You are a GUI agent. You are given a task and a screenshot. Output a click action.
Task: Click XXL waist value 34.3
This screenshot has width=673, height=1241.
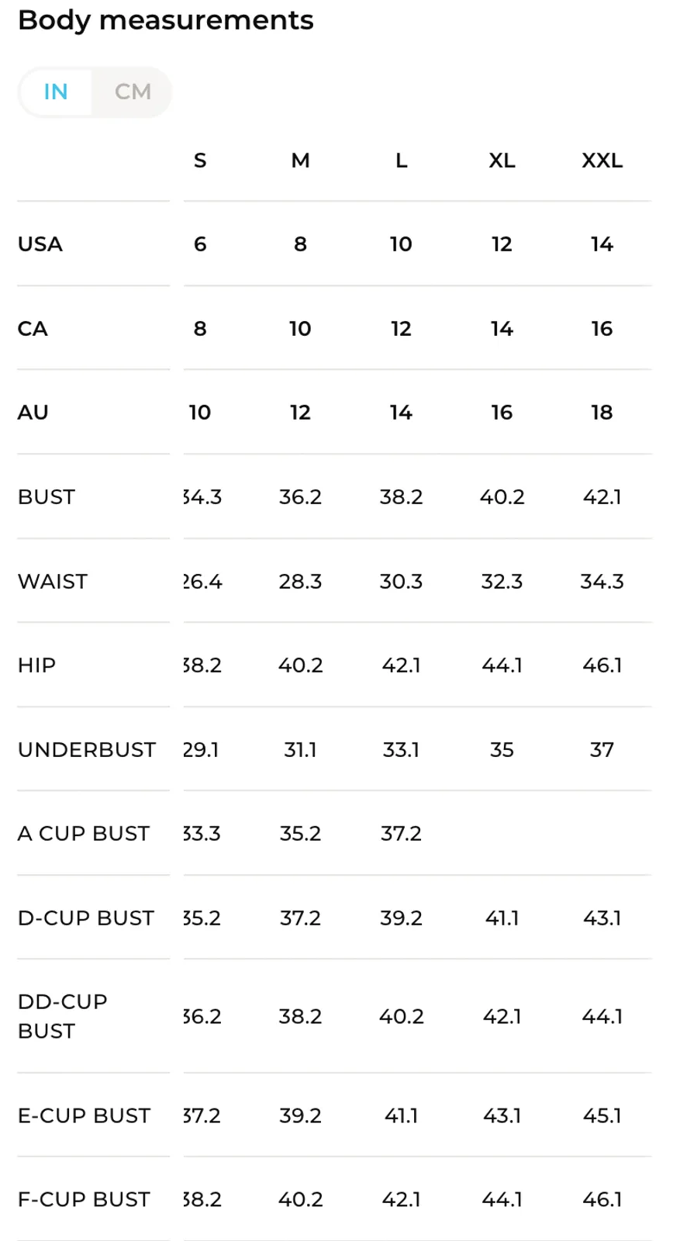pos(602,582)
